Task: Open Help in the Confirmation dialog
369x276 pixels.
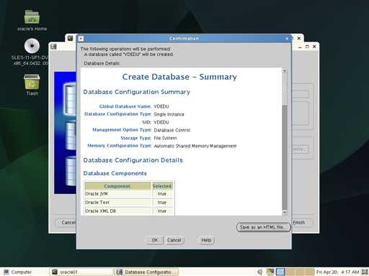Action: [206, 240]
